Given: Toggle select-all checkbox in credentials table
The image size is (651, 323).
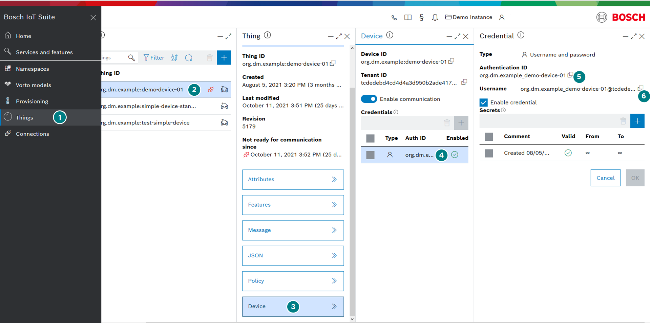Looking at the screenshot, I should coord(371,138).
